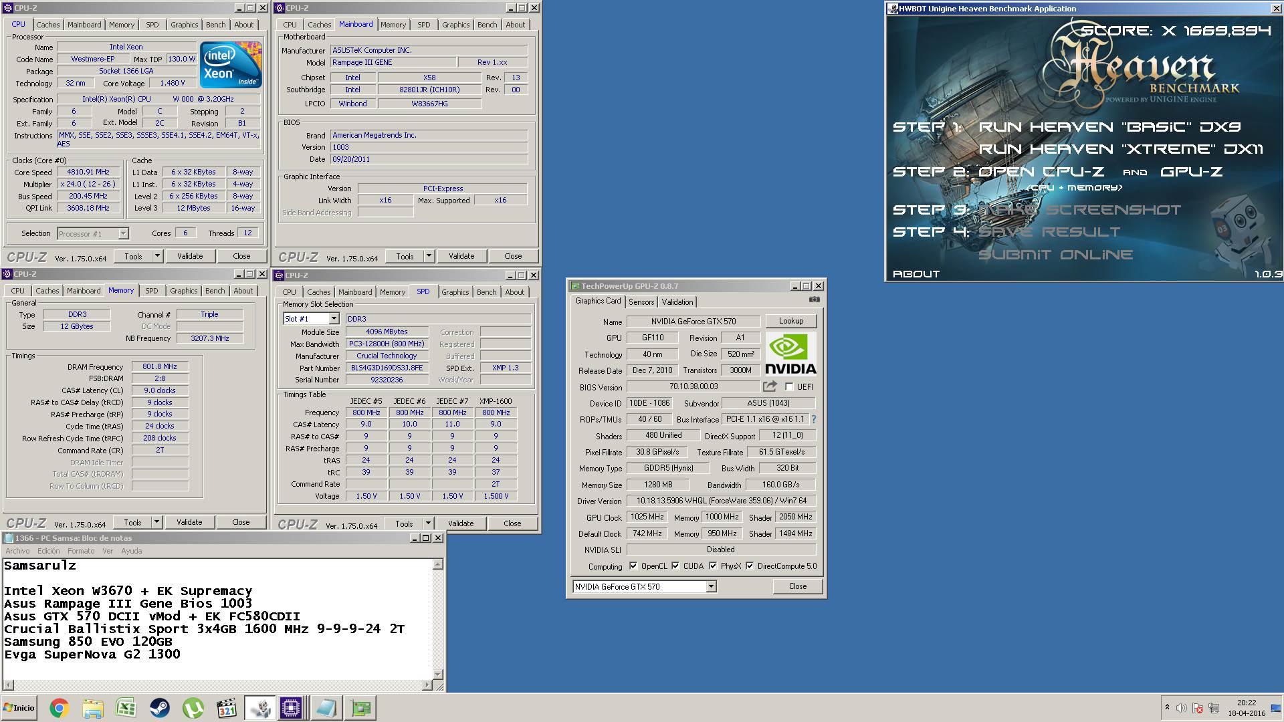Switch to GPU-Z taskbar item
Viewport: 1284px width, 722px height.
point(360,708)
